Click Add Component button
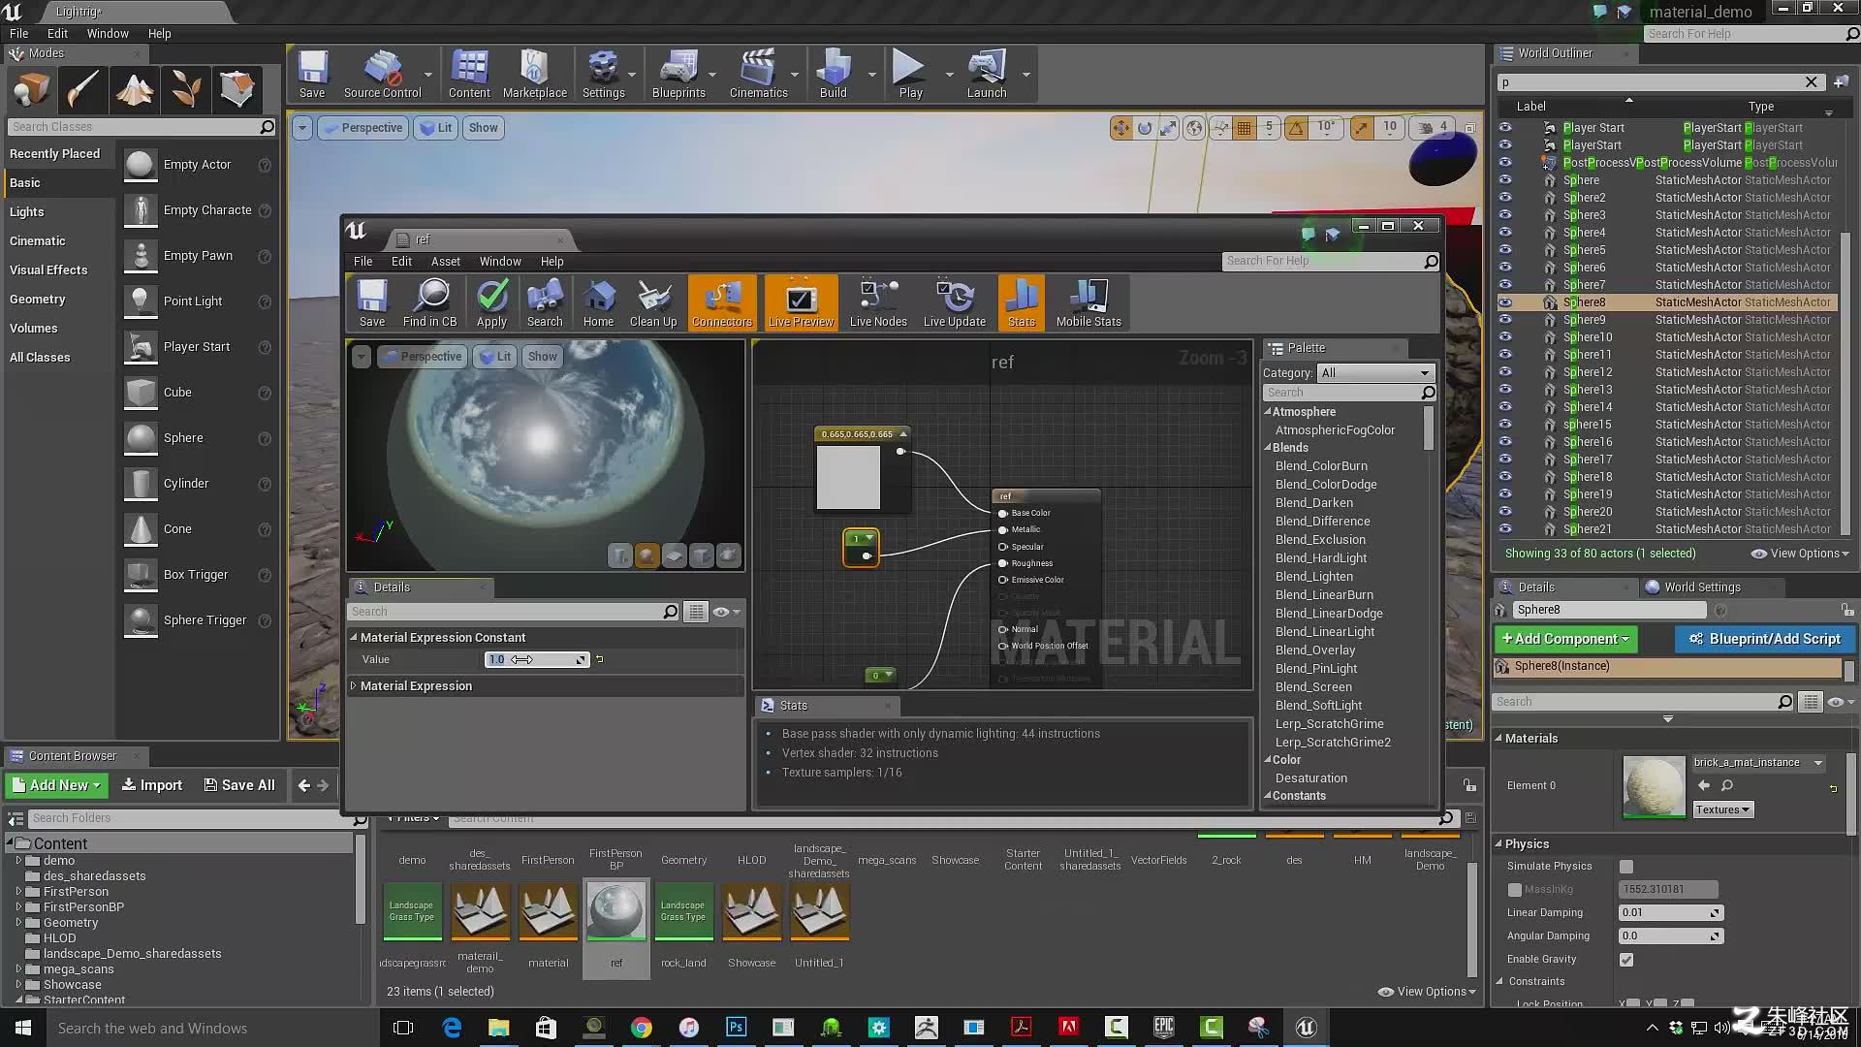Screen dimensions: 1861x1047 pyautogui.click(x=1565, y=639)
